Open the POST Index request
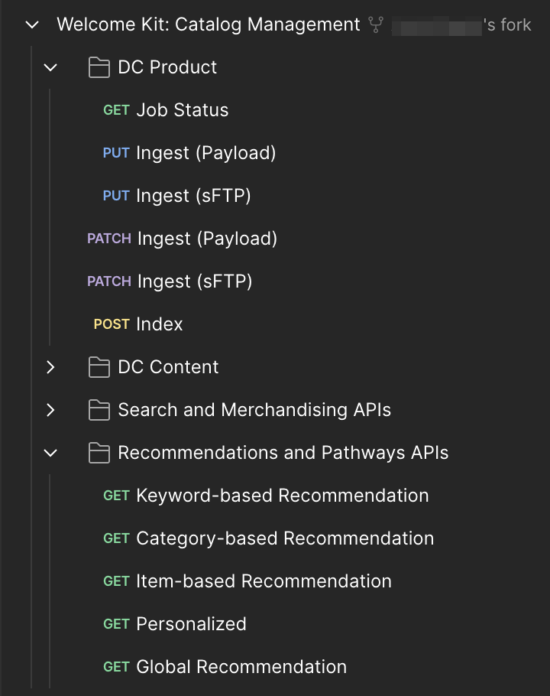Screen dimensions: 550x696 (x=159, y=324)
